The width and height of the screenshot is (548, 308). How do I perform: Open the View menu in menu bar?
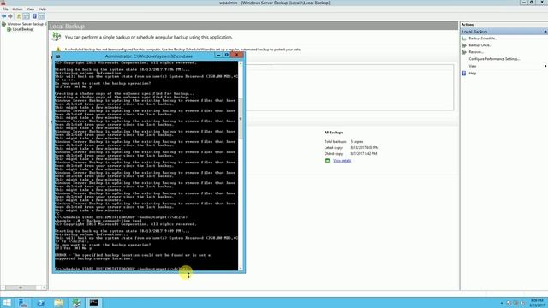[31, 9]
